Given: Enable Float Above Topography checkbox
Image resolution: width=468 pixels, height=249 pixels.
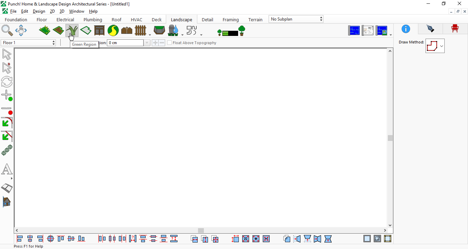Looking at the screenshot, I should pos(169,43).
